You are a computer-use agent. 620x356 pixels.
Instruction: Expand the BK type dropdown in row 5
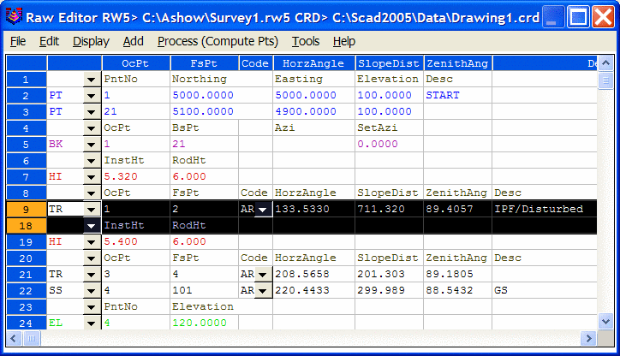click(92, 145)
